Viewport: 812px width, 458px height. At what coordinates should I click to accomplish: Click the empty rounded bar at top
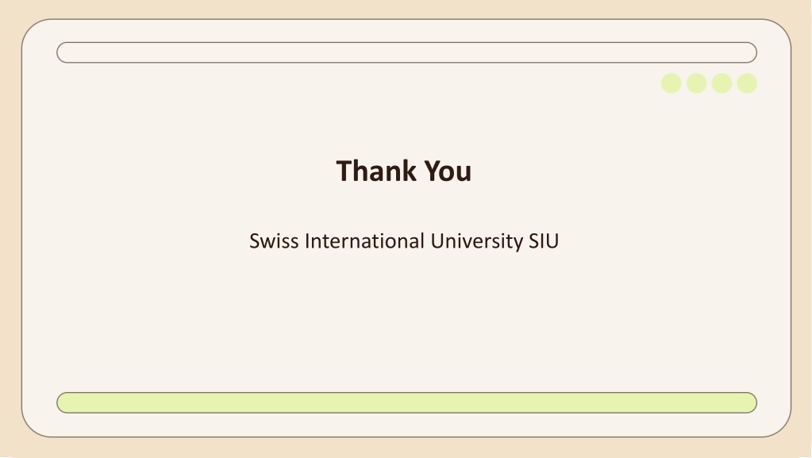point(406,52)
